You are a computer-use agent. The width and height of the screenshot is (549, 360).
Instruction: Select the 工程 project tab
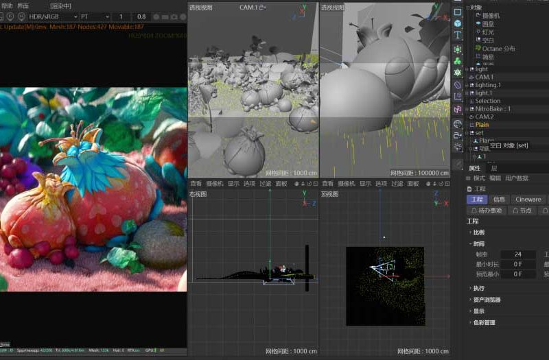tap(477, 200)
